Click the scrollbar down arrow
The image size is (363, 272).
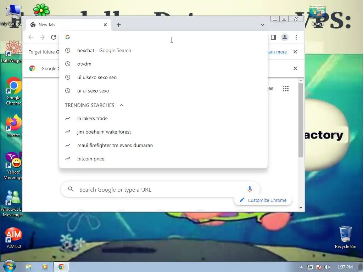(301, 208)
